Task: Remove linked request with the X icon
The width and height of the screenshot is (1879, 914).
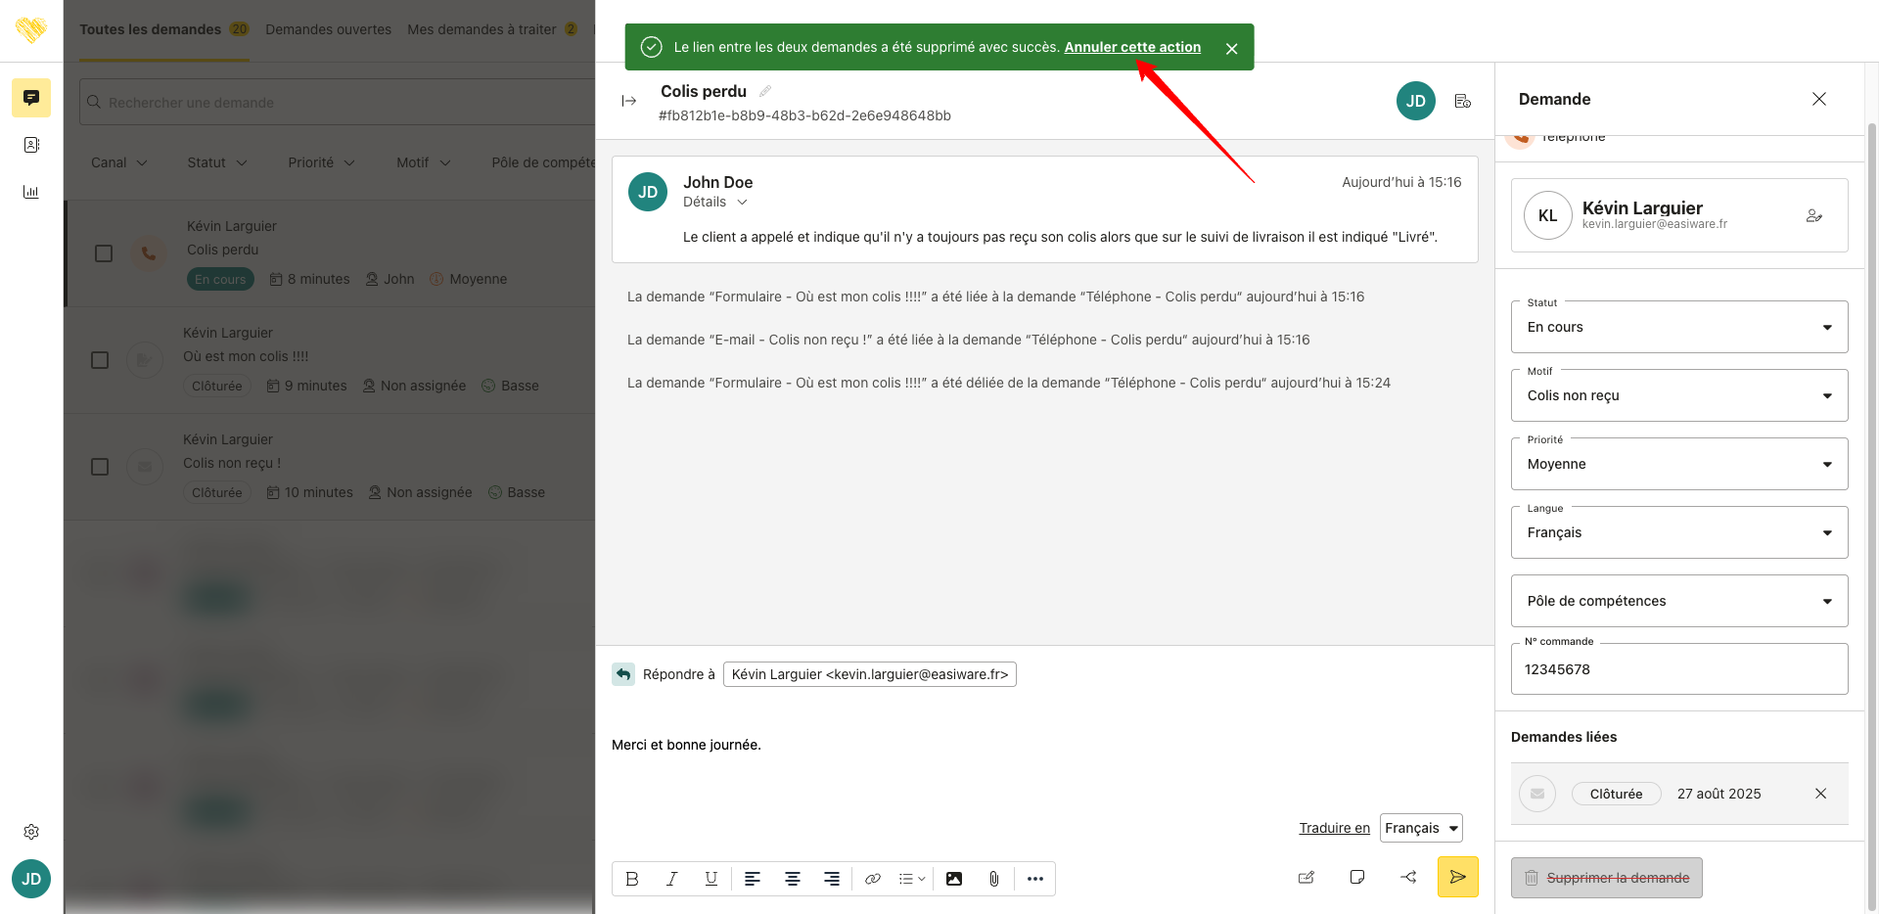Action: pos(1820,794)
